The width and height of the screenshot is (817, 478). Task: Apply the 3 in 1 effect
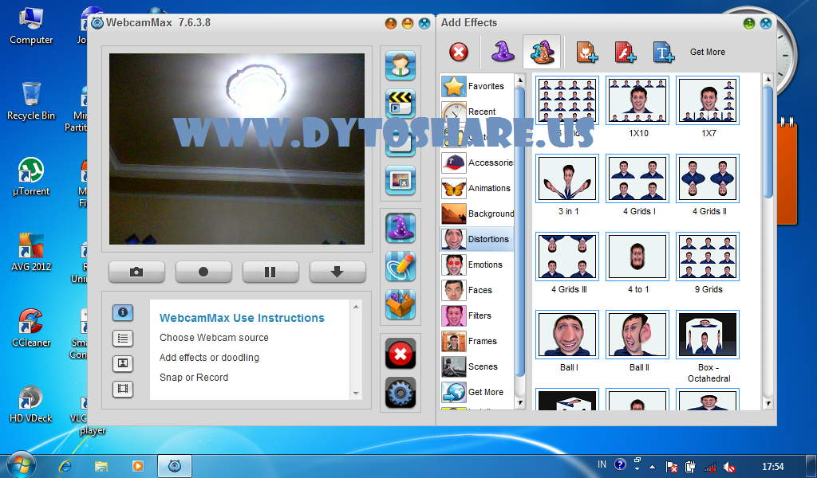[567, 178]
